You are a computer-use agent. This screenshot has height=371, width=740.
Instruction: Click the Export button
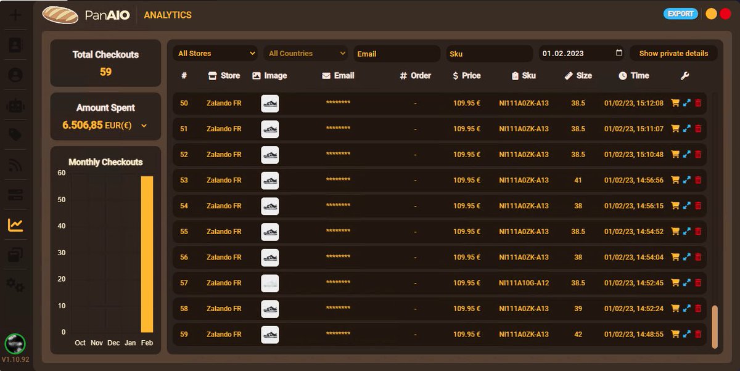click(681, 14)
